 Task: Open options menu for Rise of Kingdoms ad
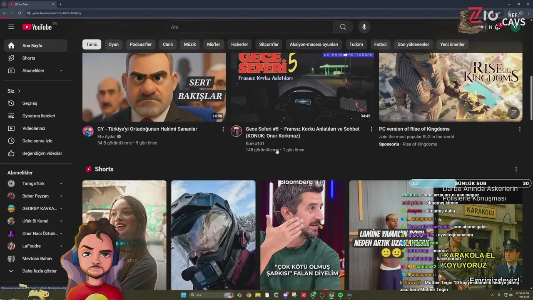(520, 130)
